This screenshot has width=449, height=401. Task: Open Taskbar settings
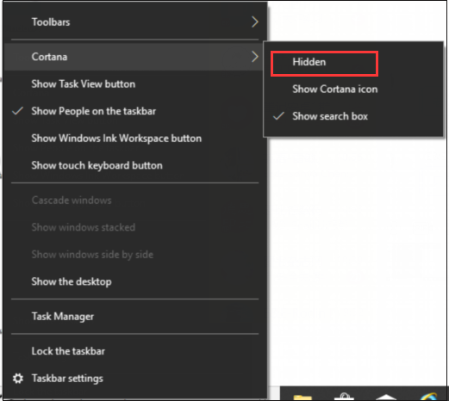point(135,379)
